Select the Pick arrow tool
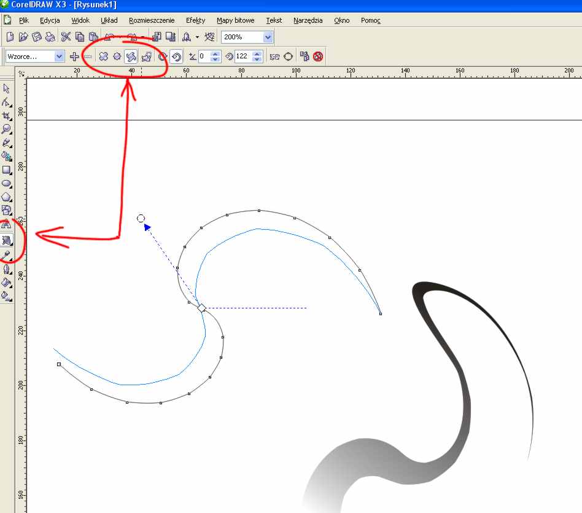582x513 pixels. (x=7, y=89)
